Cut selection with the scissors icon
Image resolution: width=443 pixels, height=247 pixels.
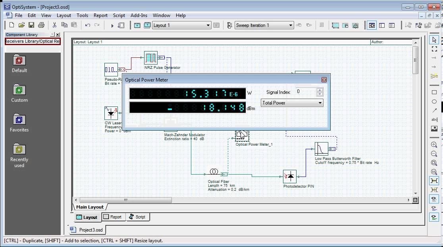(54, 25)
